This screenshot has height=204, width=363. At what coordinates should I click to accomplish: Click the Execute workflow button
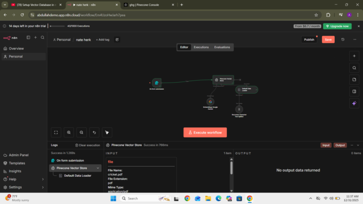click(x=205, y=132)
